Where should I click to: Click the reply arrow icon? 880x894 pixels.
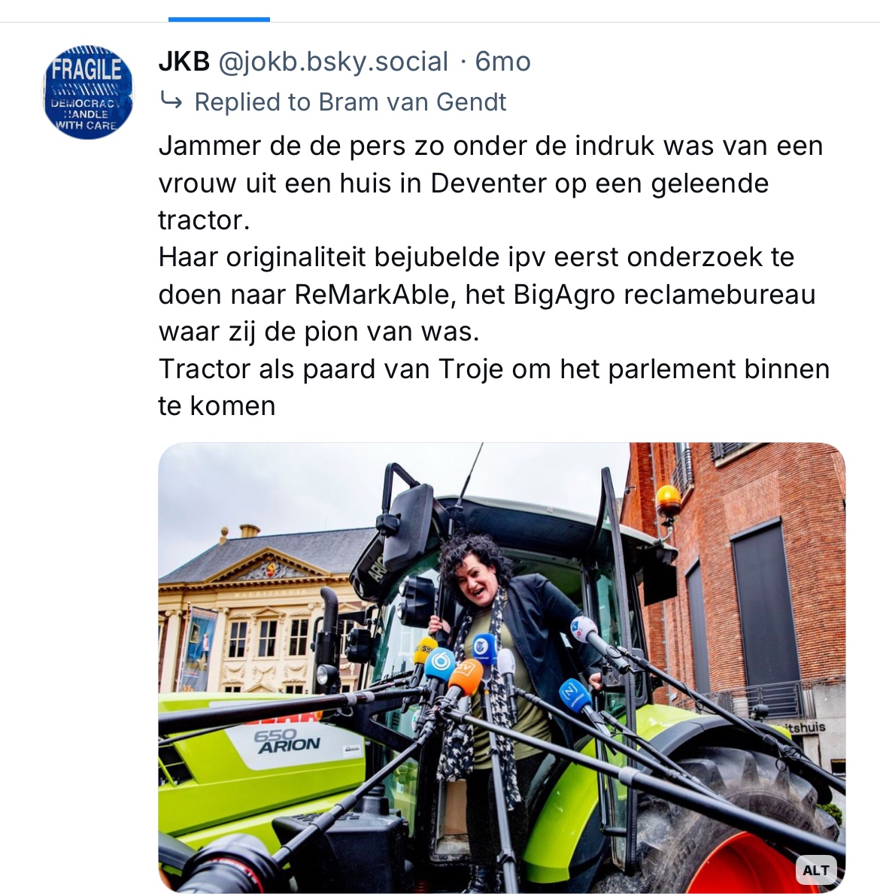click(x=171, y=102)
